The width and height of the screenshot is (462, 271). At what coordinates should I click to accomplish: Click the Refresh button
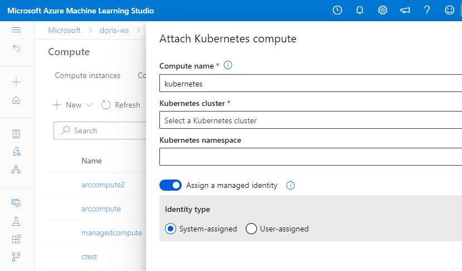121,105
